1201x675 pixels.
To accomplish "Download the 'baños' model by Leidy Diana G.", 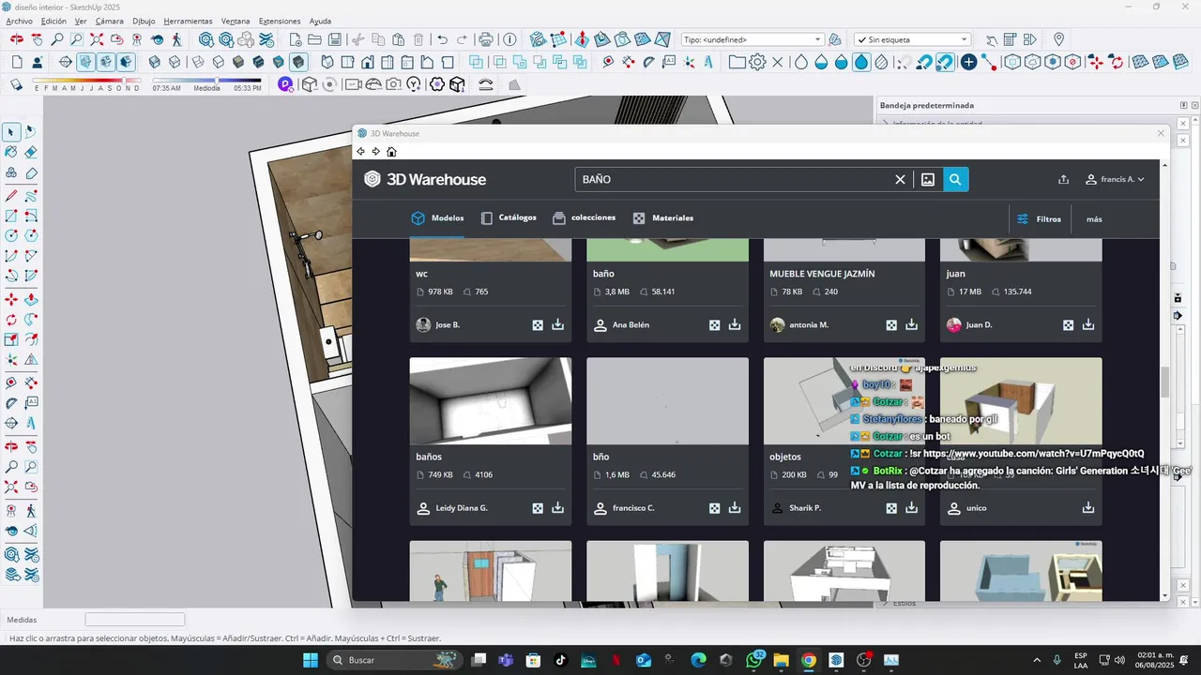I will (x=557, y=507).
